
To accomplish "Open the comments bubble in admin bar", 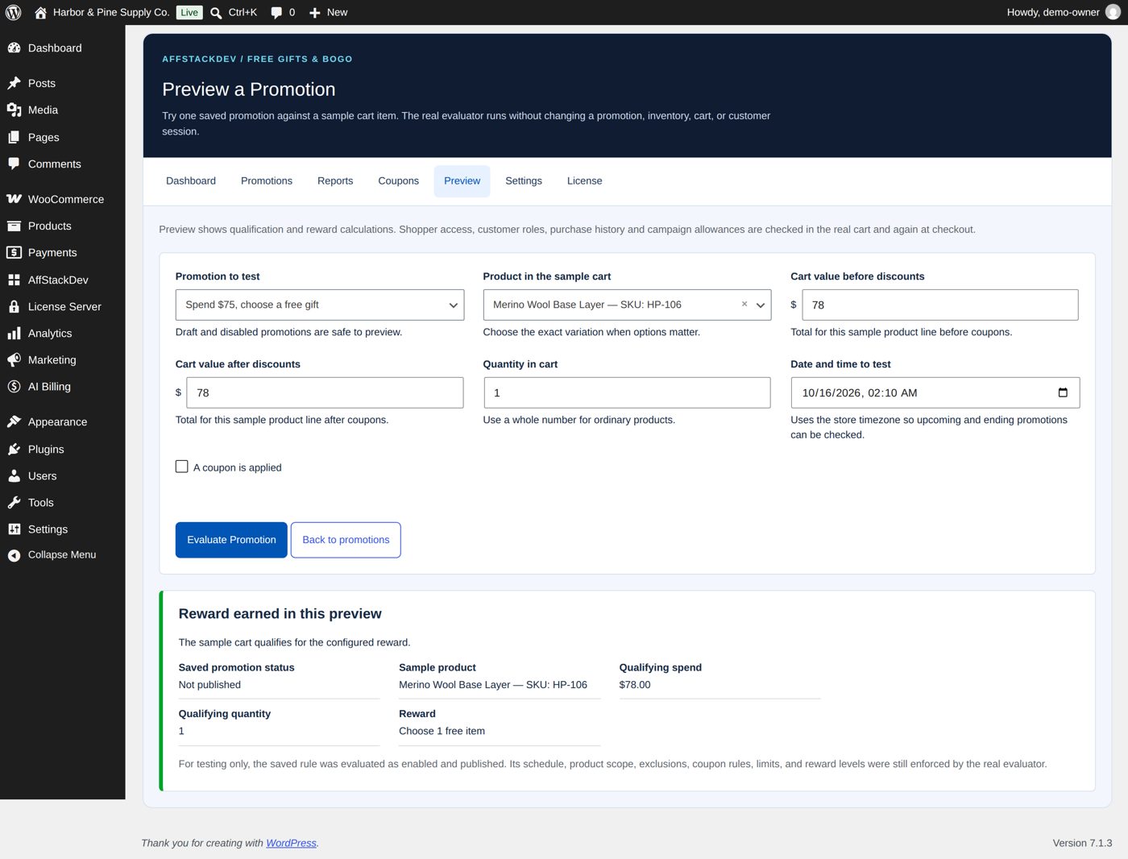I will pos(276,12).
